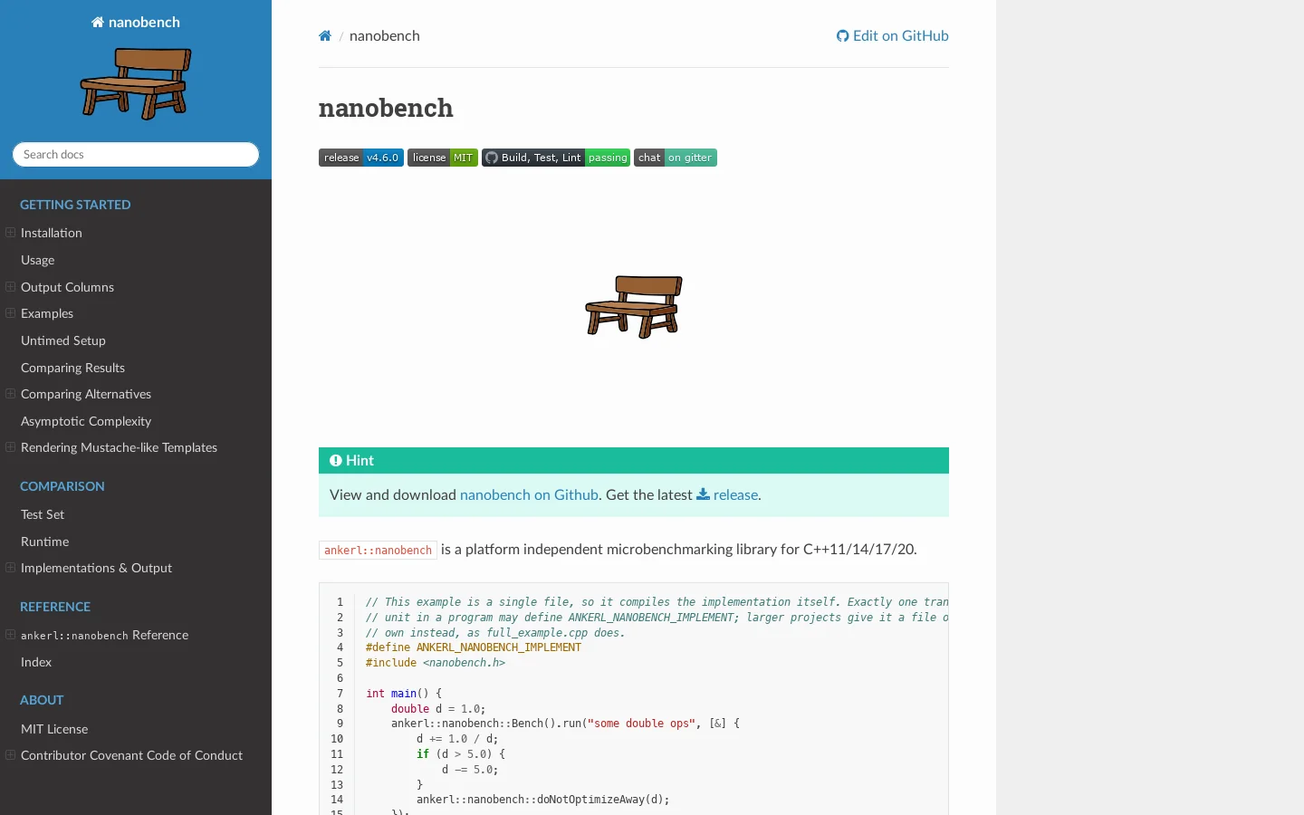Viewport: 1304px width, 815px height.
Task: Click the home icon in breadcrumb
Action: point(325,36)
